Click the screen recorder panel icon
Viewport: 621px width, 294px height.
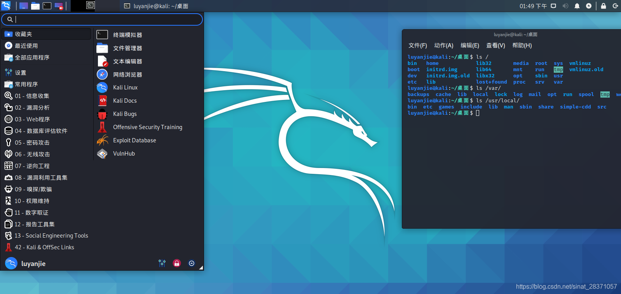click(59, 6)
